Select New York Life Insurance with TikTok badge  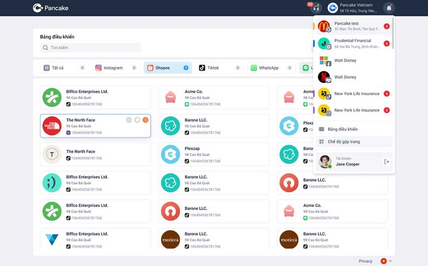point(354,94)
